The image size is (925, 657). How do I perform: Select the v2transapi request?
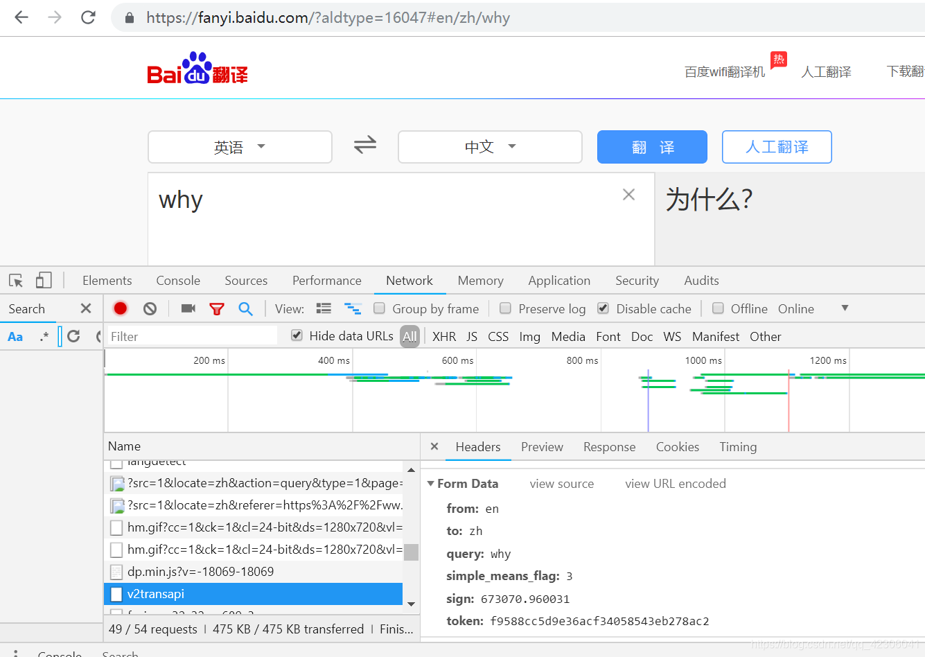(x=254, y=594)
